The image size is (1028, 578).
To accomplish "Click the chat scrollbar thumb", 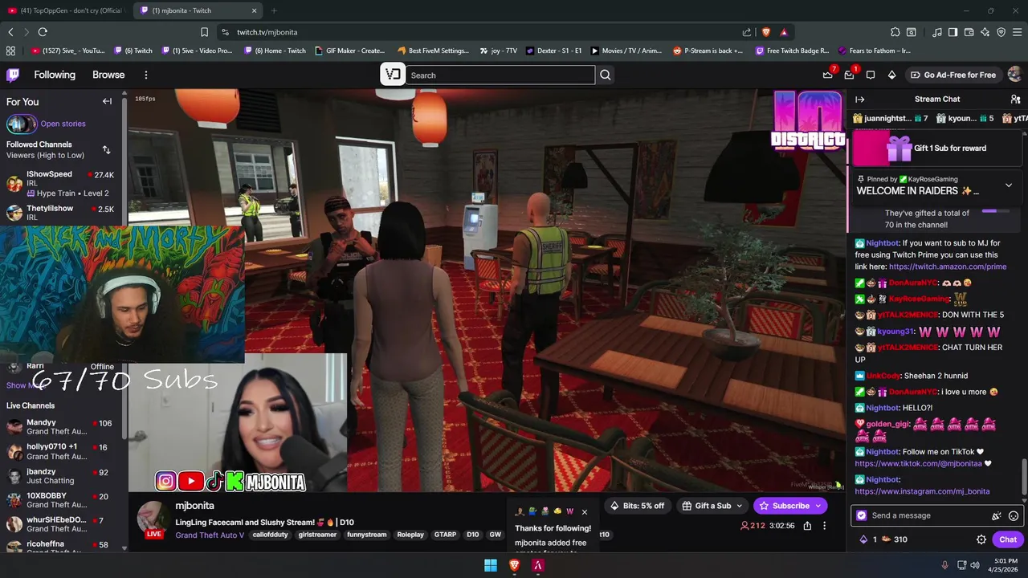I will click(x=1024, y=477).
